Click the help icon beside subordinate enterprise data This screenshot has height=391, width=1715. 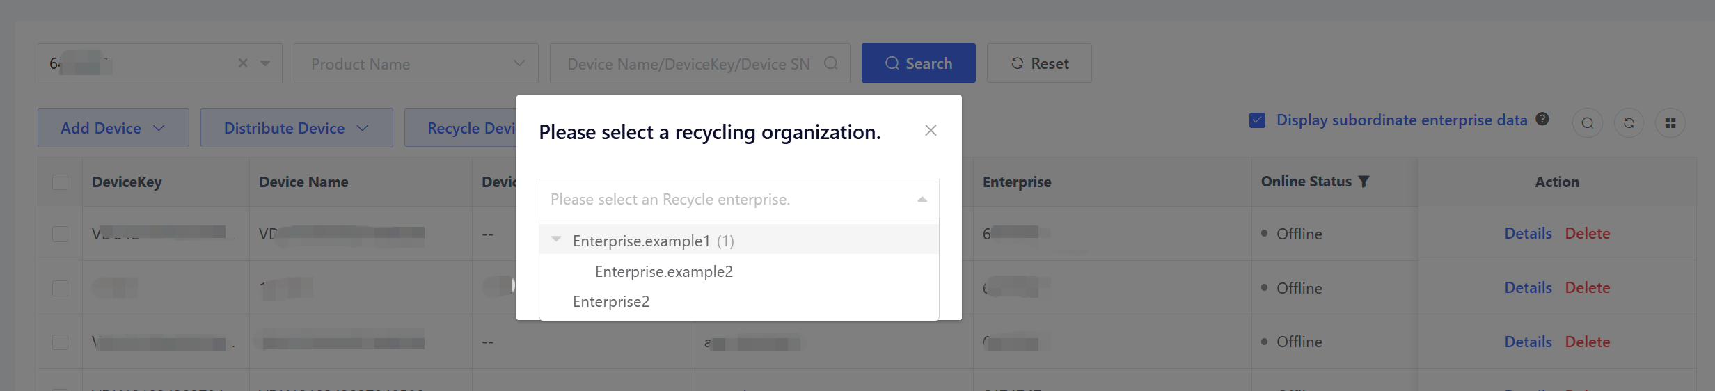pos(1542,119)
